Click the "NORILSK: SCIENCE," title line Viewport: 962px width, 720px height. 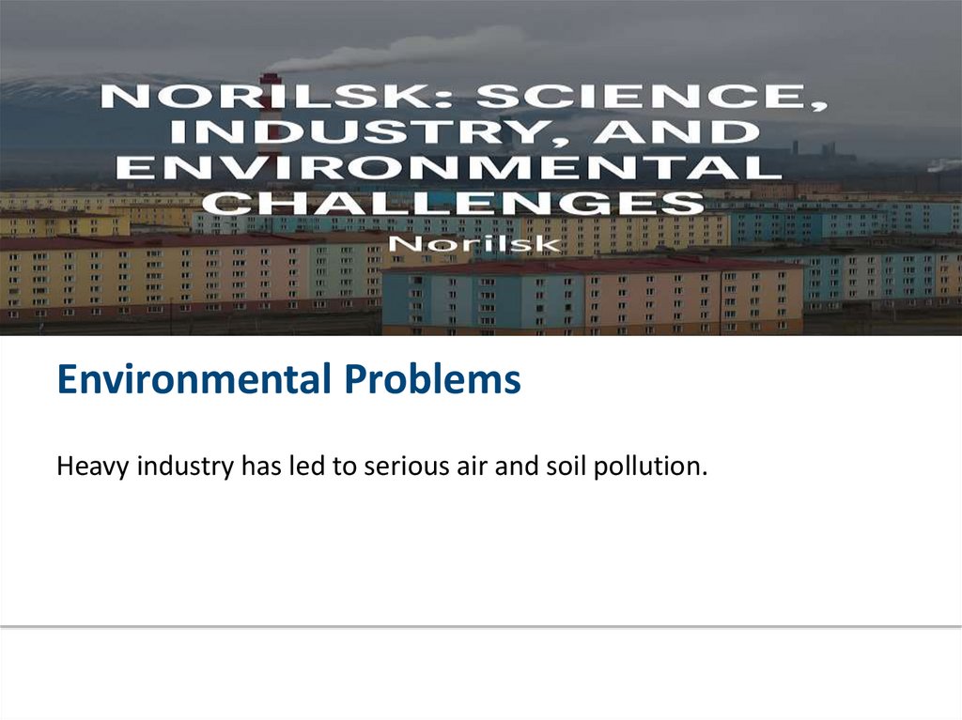[x=467, y=96]
